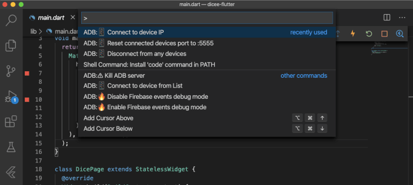Click the hot reload lightning icon

pyautogui.click(x=352, y=34)
